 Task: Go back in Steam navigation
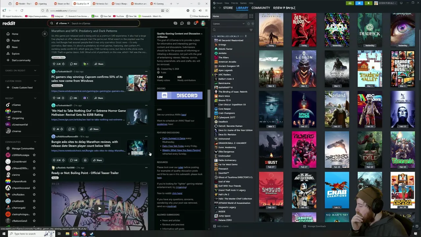[x=214, y=8]
